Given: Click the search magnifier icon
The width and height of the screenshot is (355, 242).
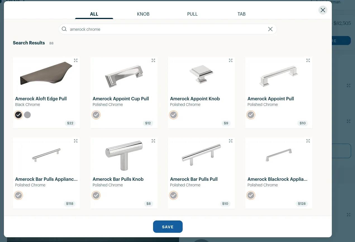Looking at the screenshot, I should (64, 29).
